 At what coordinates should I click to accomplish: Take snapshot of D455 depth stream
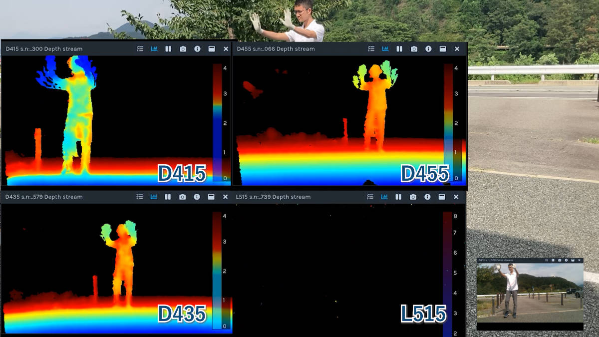pyautogui.click(x=414, y=49)
